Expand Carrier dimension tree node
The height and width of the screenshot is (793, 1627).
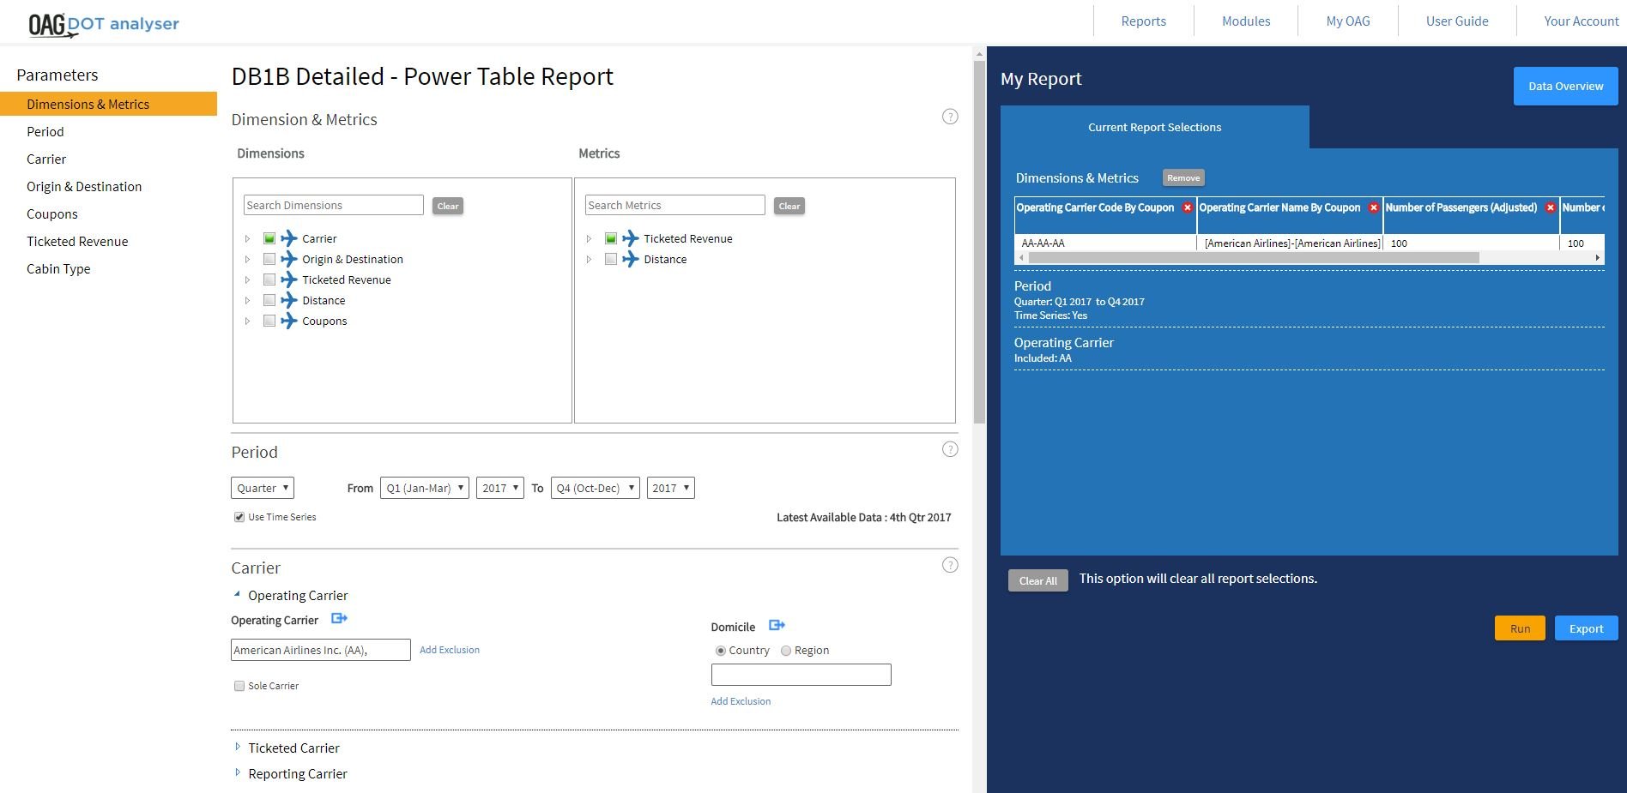coord(247,238)
